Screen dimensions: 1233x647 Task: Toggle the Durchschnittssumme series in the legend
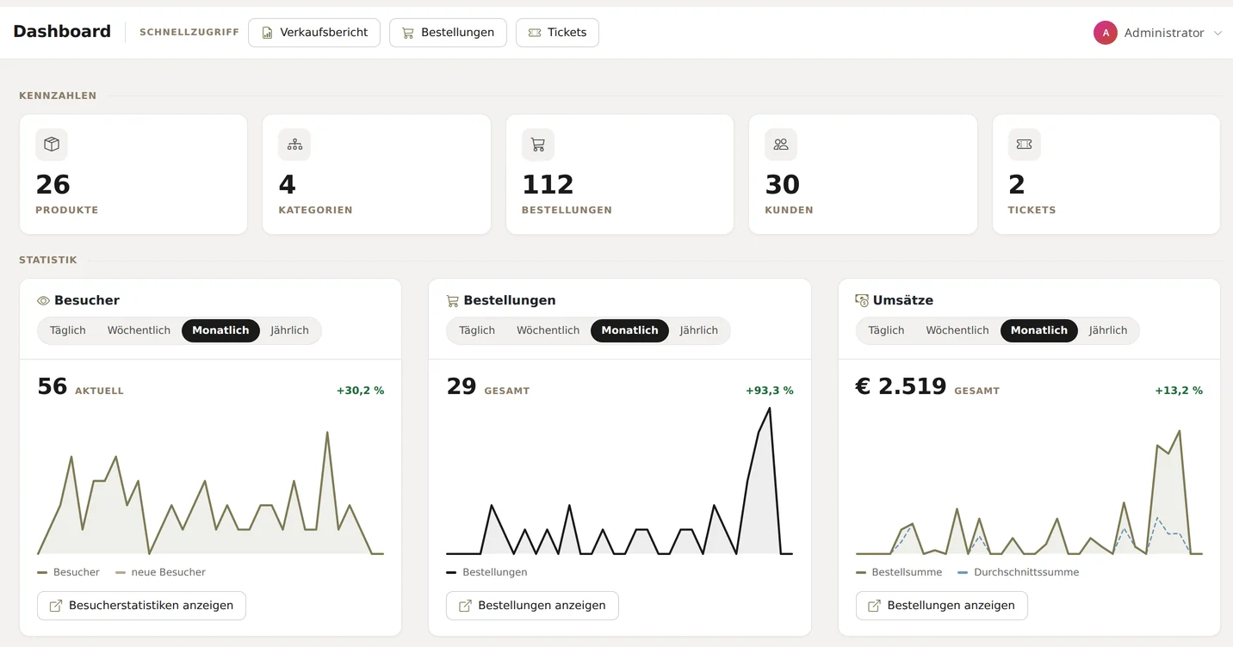(x=1018, y=572)
